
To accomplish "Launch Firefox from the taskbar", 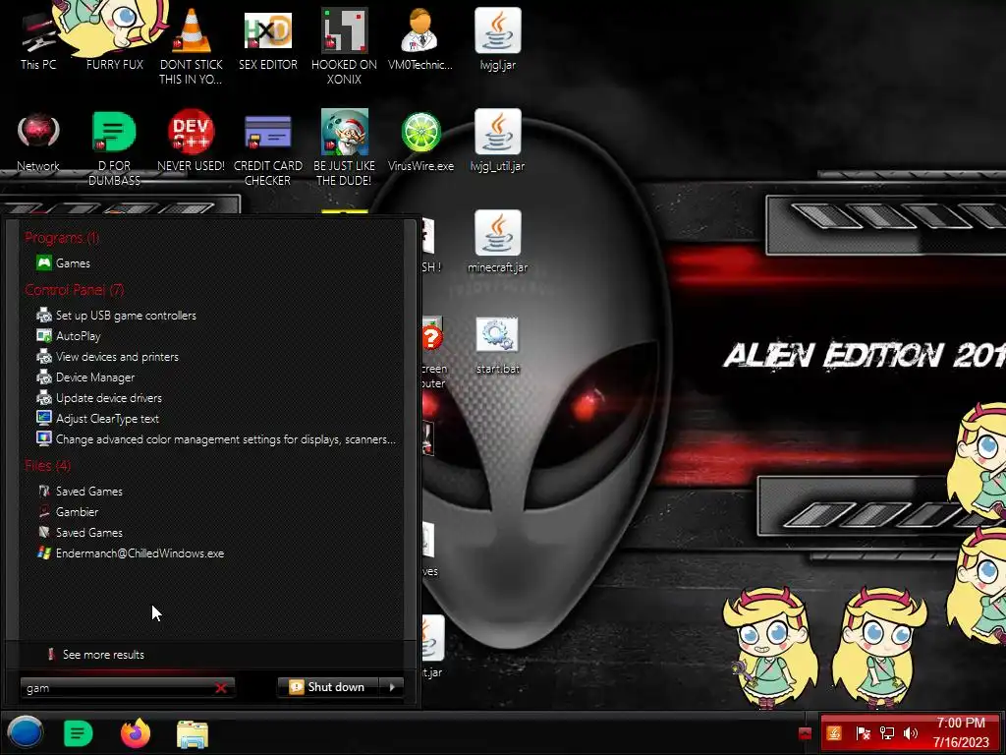I will tap(136, 733).
